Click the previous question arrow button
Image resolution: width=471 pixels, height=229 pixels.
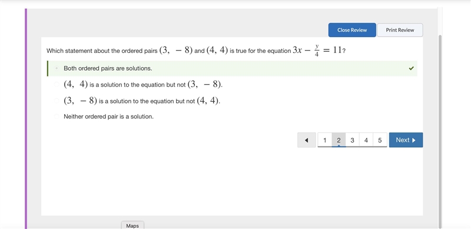tap(306, 140)
